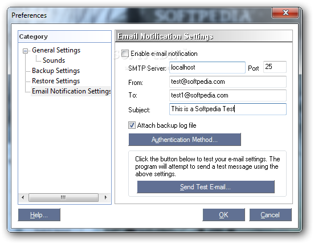314x244 pixels.
Task: Click the SMTP Server field with localhost
Action: pyautogui.click(x=207, y=67)
